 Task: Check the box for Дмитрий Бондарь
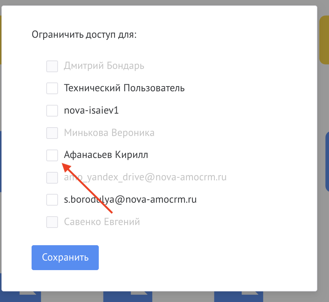click(x=52, y=66)
